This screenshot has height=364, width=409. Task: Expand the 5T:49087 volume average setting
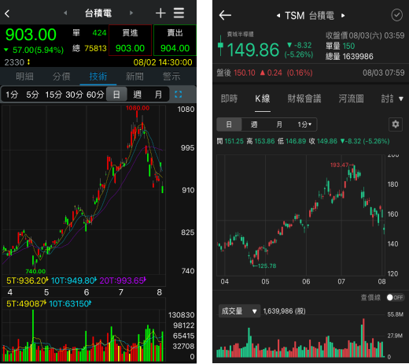(27, 303)
